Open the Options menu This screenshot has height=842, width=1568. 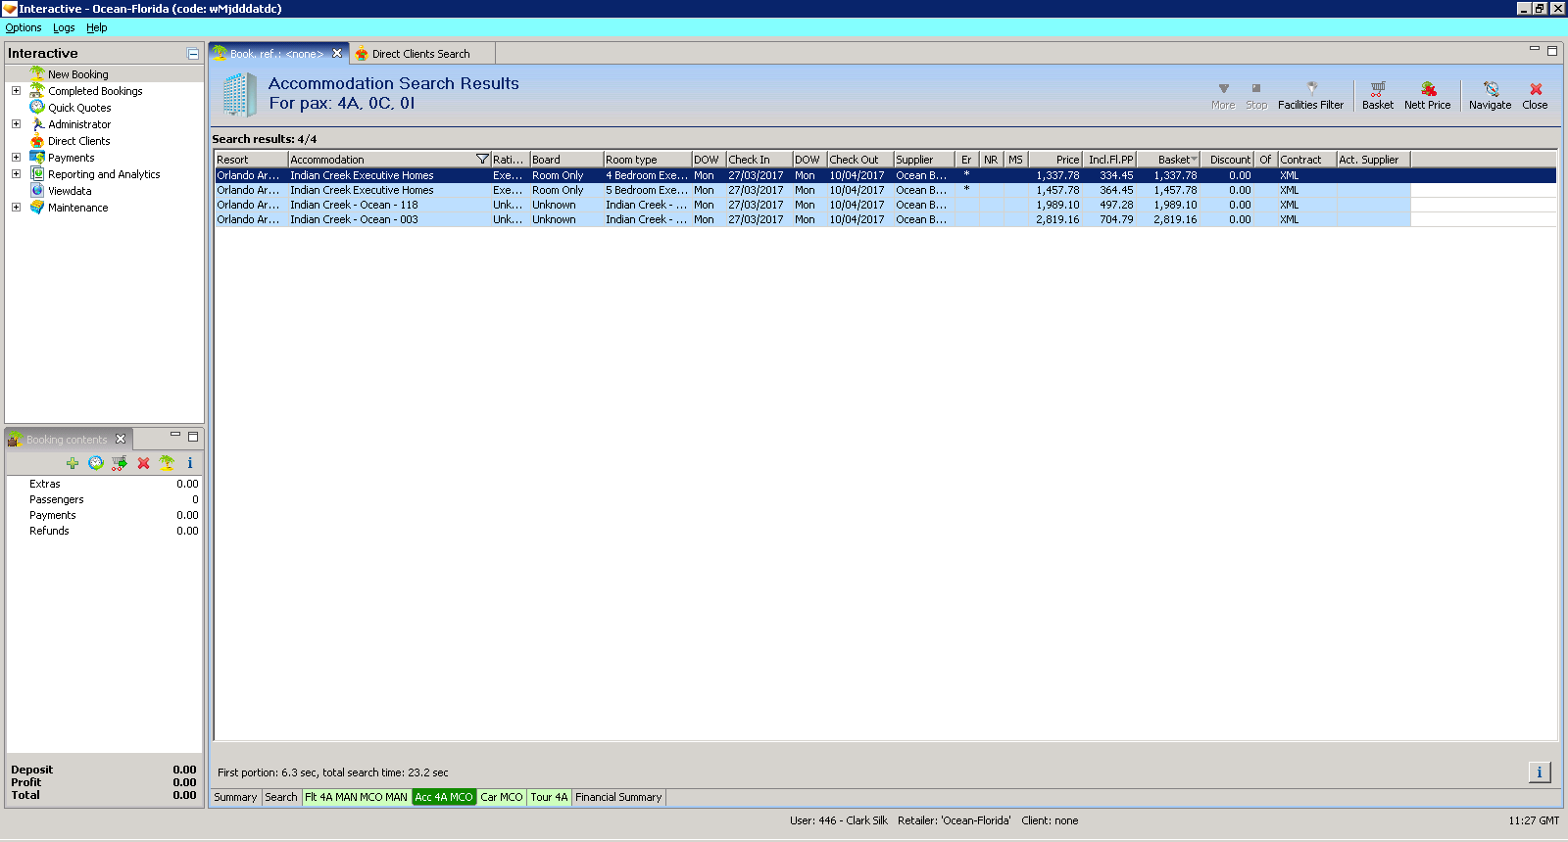(24, 27)
